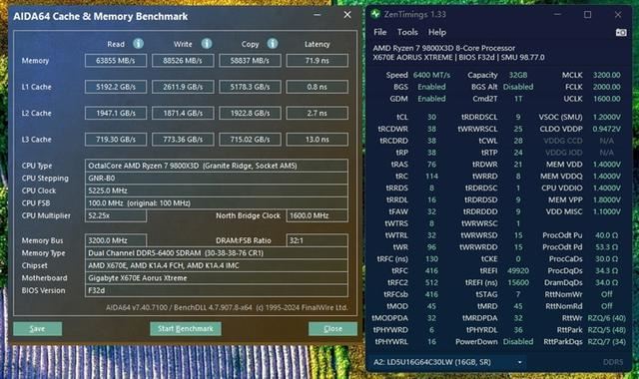
Task: Open the Help menu in ZenTimings
Action: [x=437, y=32]
